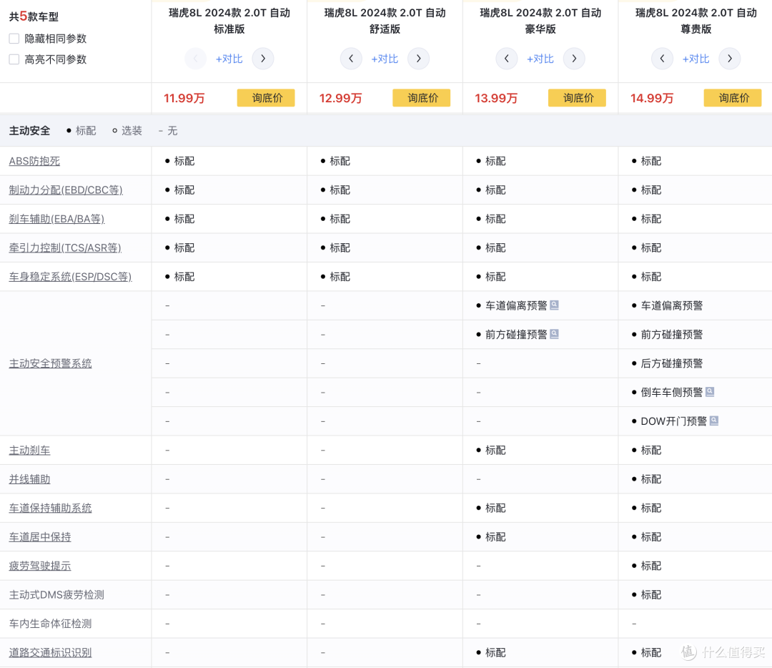The image size is (772, 668).
Task: Open image icon beside 豪华版 前方碰撞预警
Action: [555, 334]
